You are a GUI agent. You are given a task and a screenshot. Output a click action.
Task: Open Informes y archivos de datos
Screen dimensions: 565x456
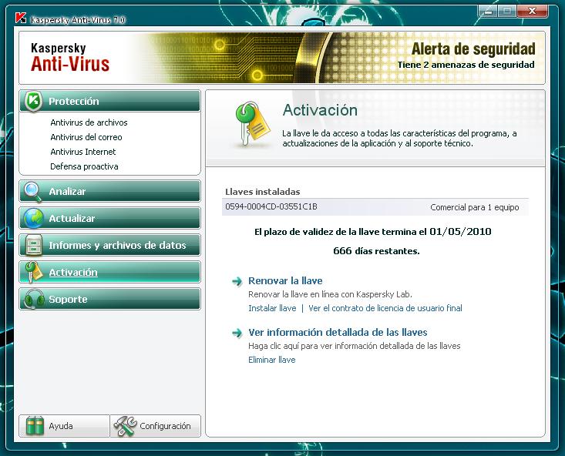(x=109, y=245)
